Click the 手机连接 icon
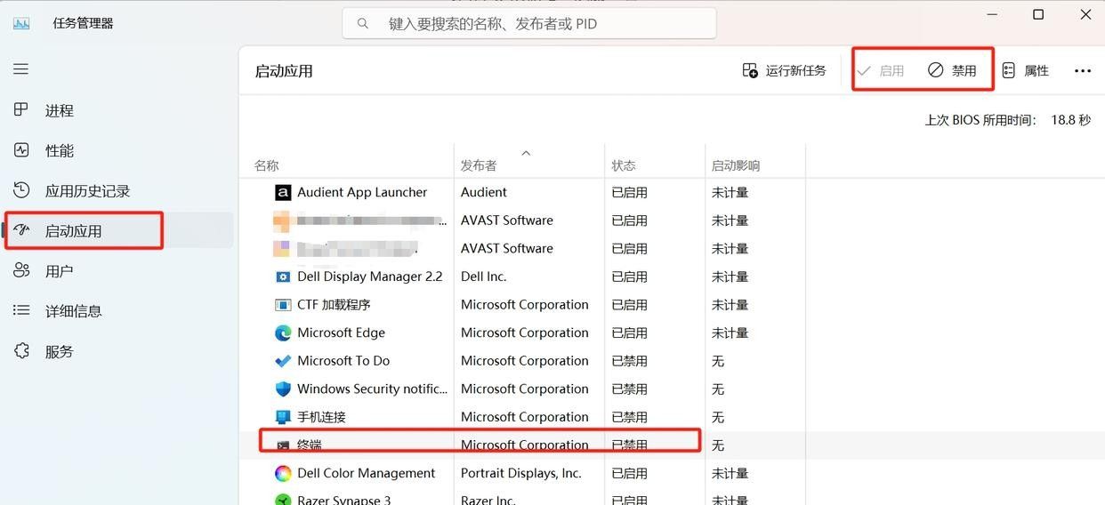Viewport: 1105px width, 505px height. (283, 417)
